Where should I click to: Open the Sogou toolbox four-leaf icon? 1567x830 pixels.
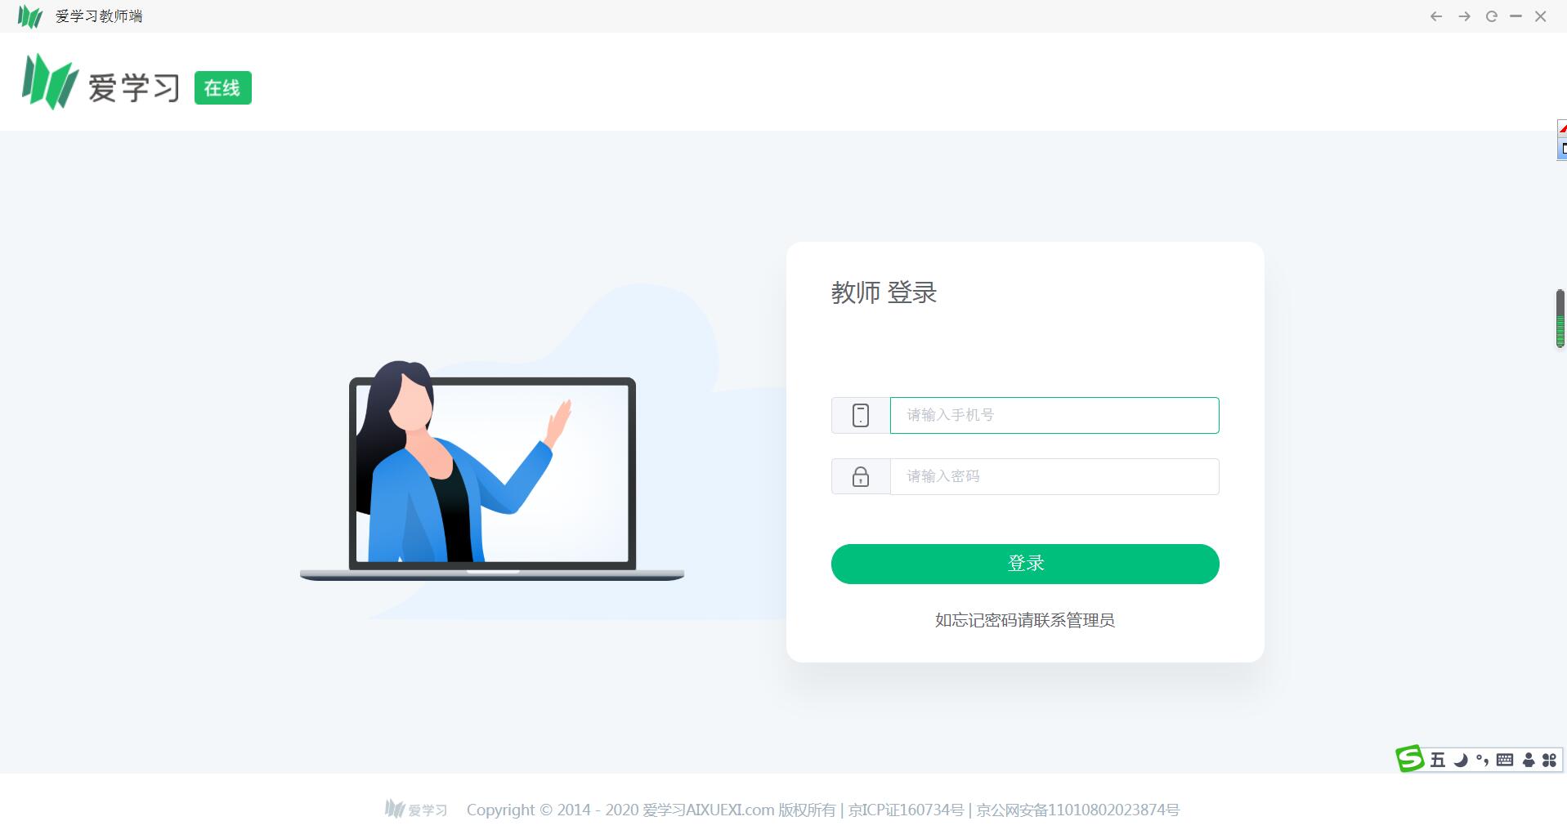[1549, 760]
